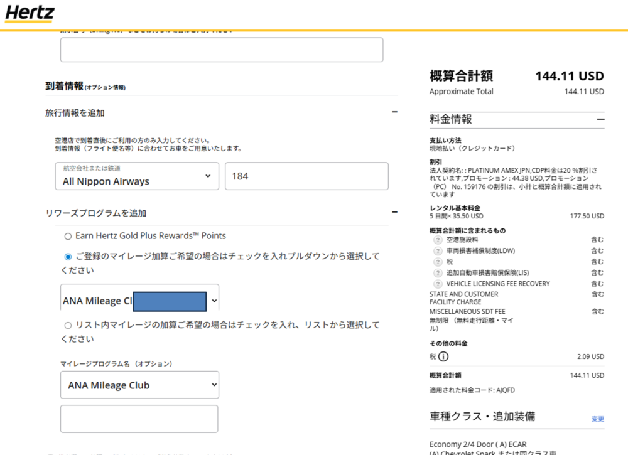Select リスト内マイレージの加算 radio option
The image size is (628, 455).
pos(68,326)
